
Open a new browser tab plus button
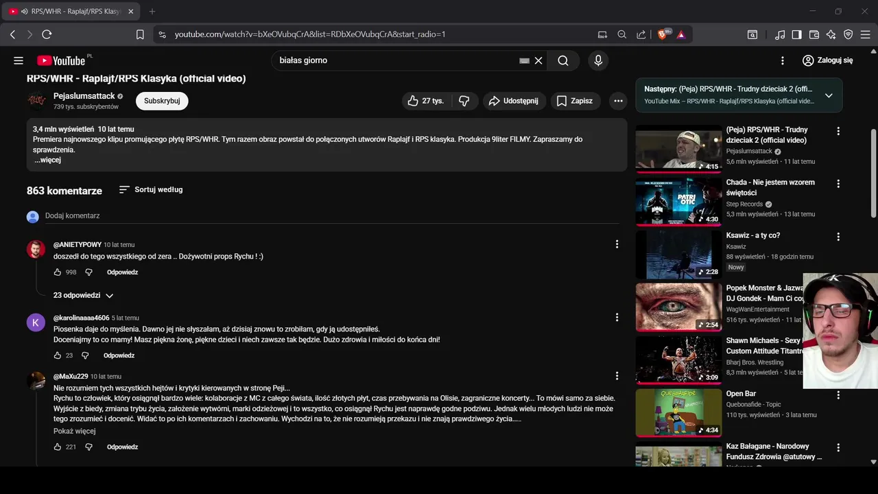click(x=152, y=12)
